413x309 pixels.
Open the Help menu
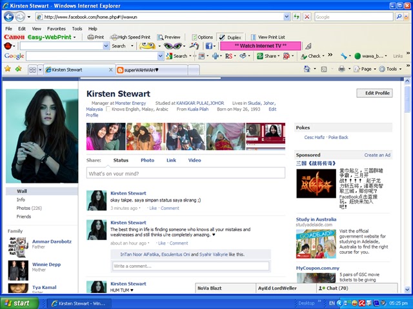(x=93, y=28)
